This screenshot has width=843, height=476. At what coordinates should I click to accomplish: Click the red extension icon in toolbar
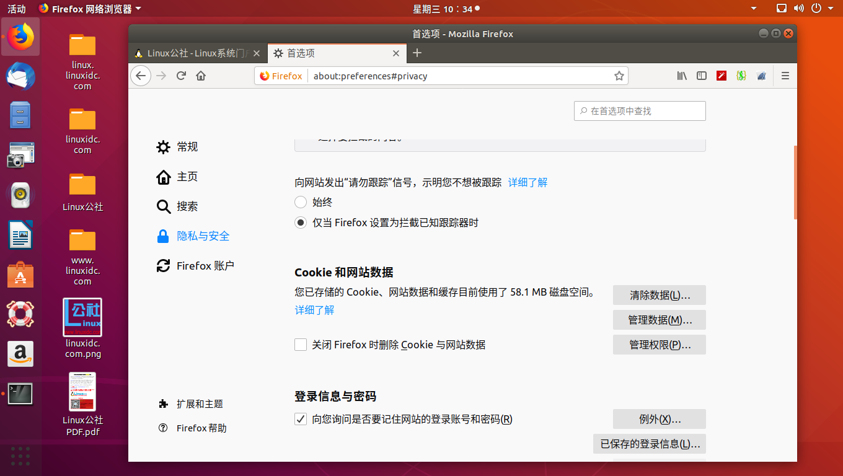[x=722, y=76]
